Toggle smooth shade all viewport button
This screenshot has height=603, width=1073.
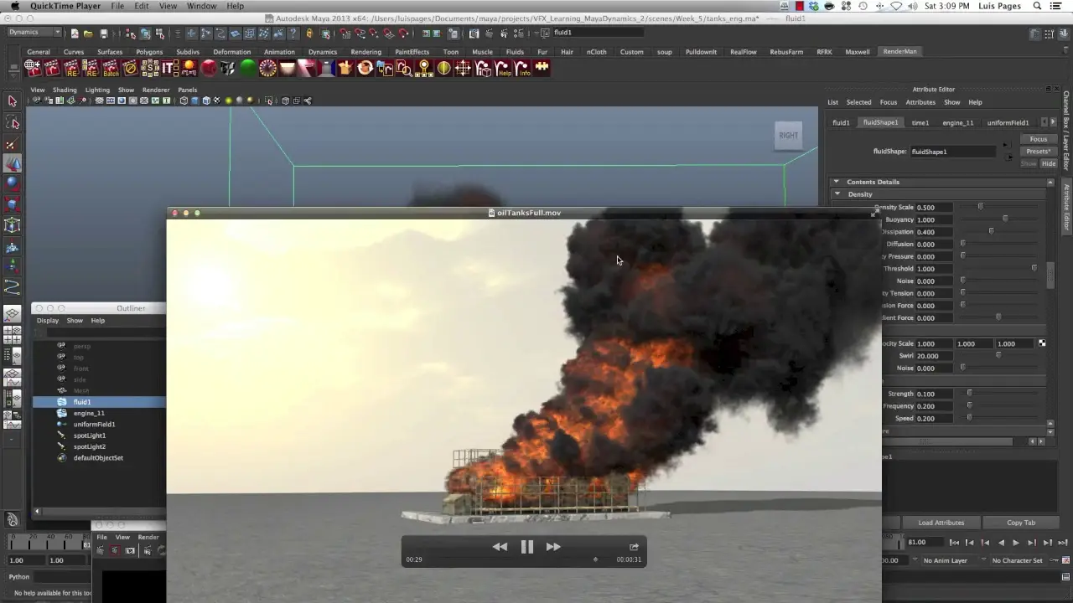coord(194,100)
